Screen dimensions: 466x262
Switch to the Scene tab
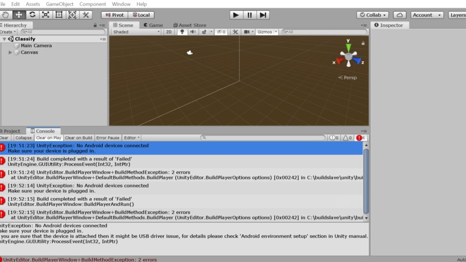123,25
